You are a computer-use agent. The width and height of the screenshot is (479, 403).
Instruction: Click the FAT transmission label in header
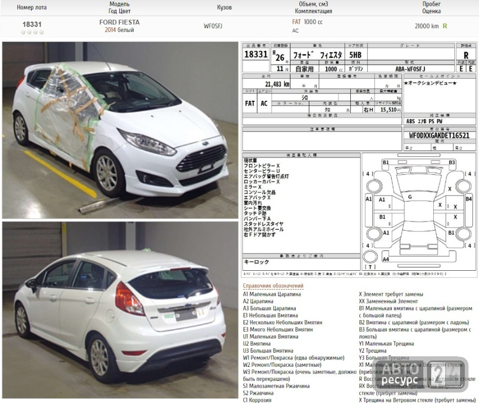click(x=296, y=22)
